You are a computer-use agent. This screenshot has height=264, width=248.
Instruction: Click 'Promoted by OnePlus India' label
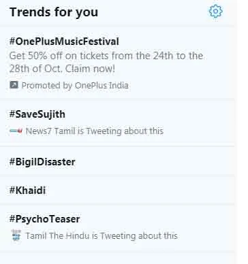(x=75, y=85)
